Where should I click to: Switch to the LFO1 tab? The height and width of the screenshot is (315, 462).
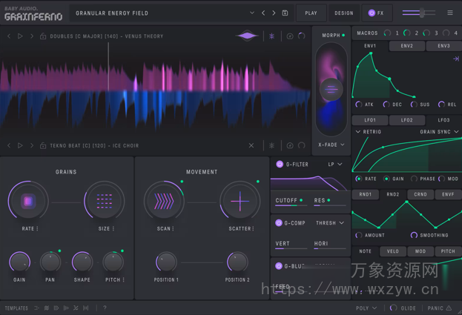370,120
